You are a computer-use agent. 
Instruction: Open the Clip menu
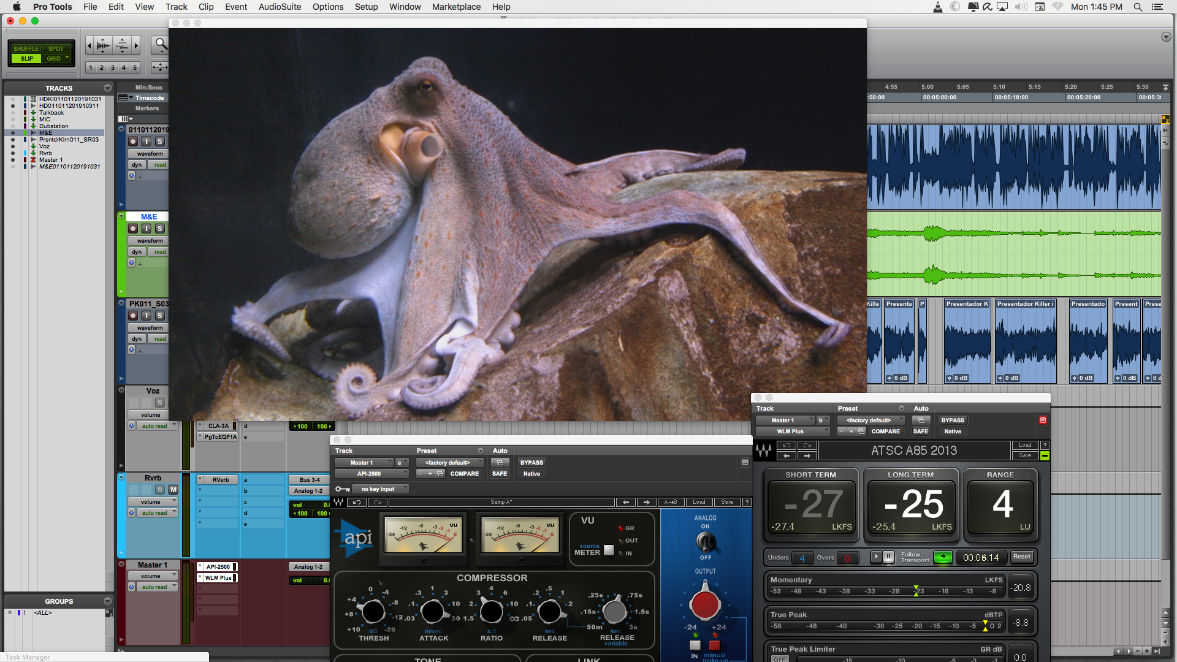coord(206,7)
